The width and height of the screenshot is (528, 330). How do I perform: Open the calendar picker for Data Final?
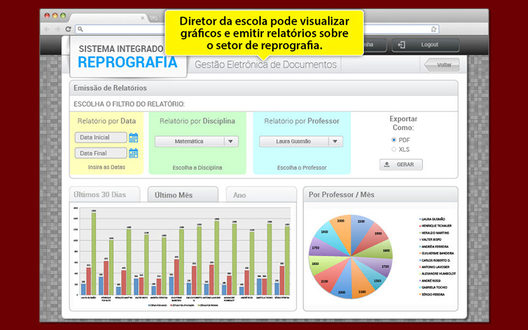coord(134,153)
